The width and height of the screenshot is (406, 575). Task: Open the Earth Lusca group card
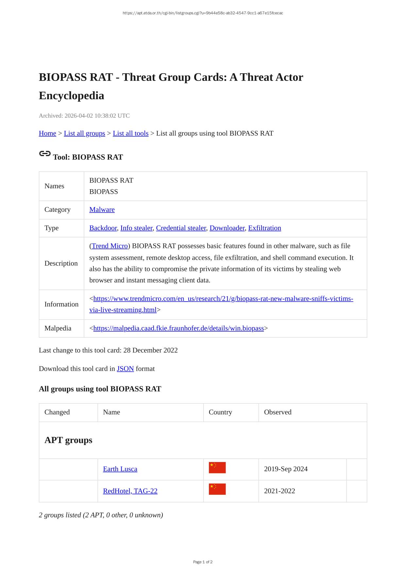[x=120, y=469]
